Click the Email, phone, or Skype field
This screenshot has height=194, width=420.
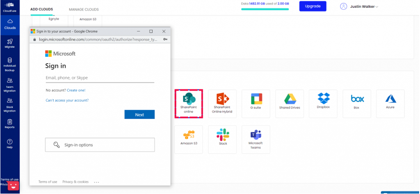pyautogui.click(x=100, y=78)
